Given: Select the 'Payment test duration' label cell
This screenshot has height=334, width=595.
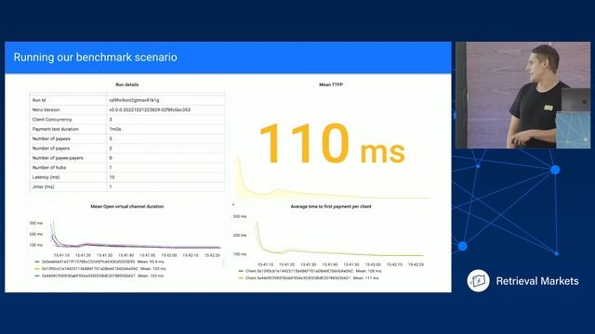Looking at the screenshot, I should coord(68,129).
